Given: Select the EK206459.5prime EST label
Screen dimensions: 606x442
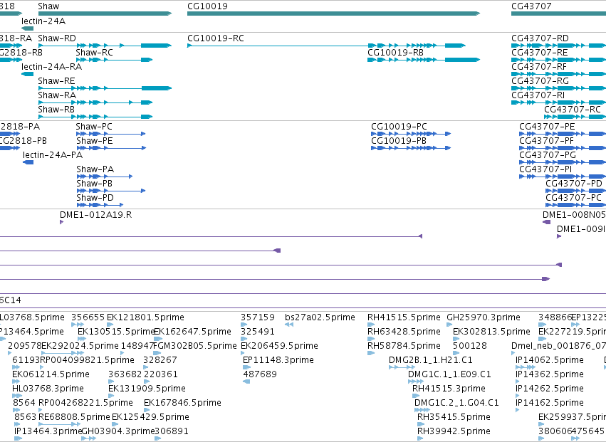Looking at the screenshot, I should [279, 346].
